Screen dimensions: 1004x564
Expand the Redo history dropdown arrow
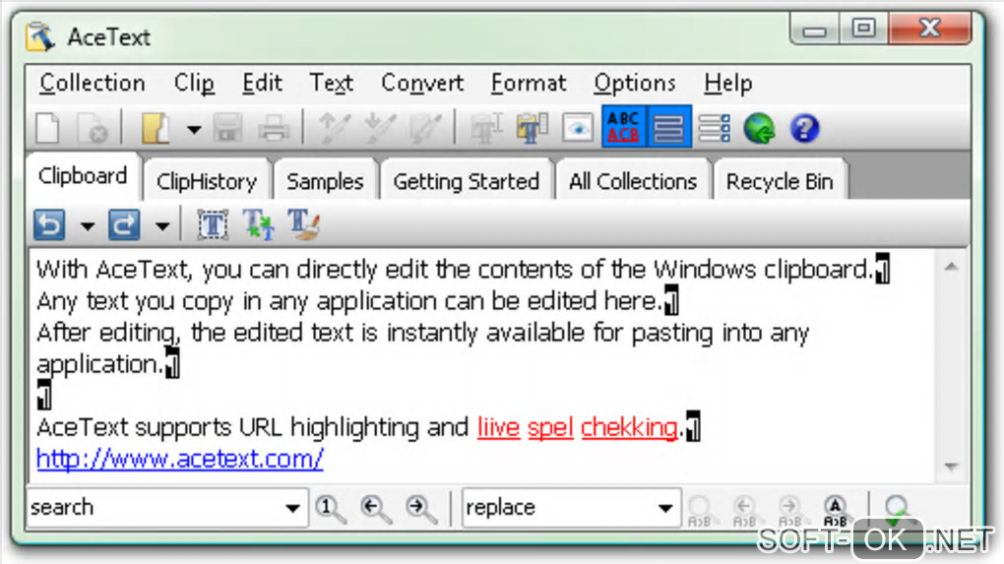coord(162,226)
